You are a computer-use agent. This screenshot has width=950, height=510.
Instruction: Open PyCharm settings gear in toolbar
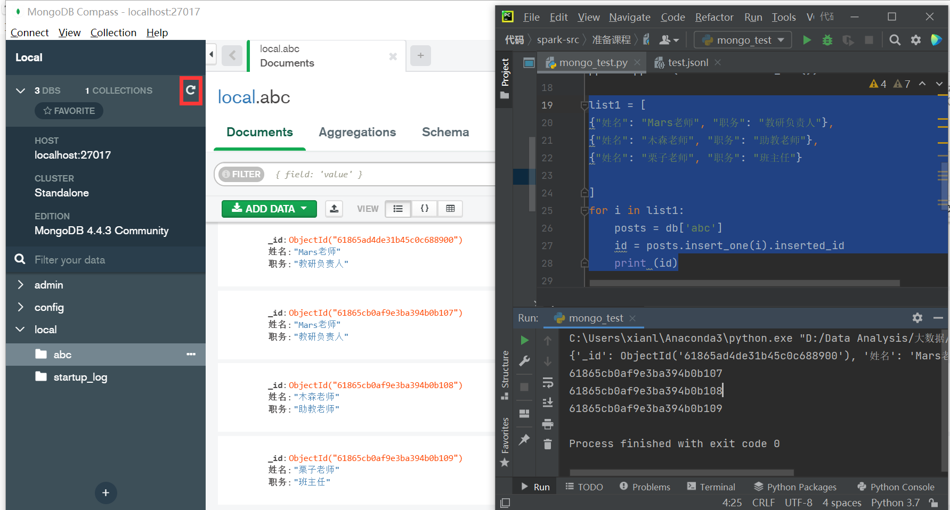tap(916, 40)
